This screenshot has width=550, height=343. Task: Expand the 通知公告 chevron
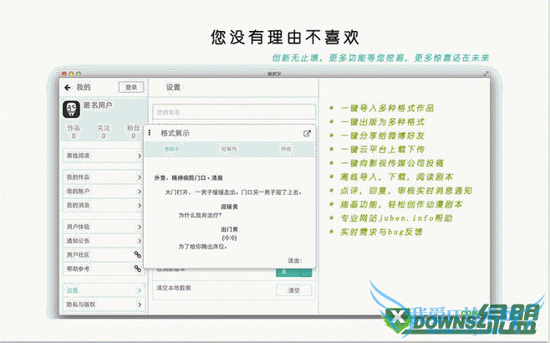pos(140,241)
